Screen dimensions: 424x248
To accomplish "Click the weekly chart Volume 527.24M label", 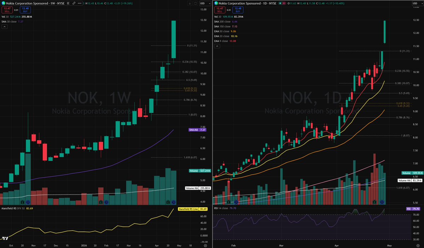I will coord(199,171).
